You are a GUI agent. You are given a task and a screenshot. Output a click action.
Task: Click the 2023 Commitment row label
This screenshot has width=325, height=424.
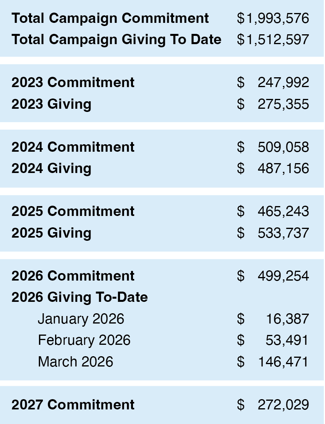[73, 82]
